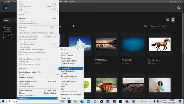Click the top scroll-up arrow of menu

click(20, 1)
